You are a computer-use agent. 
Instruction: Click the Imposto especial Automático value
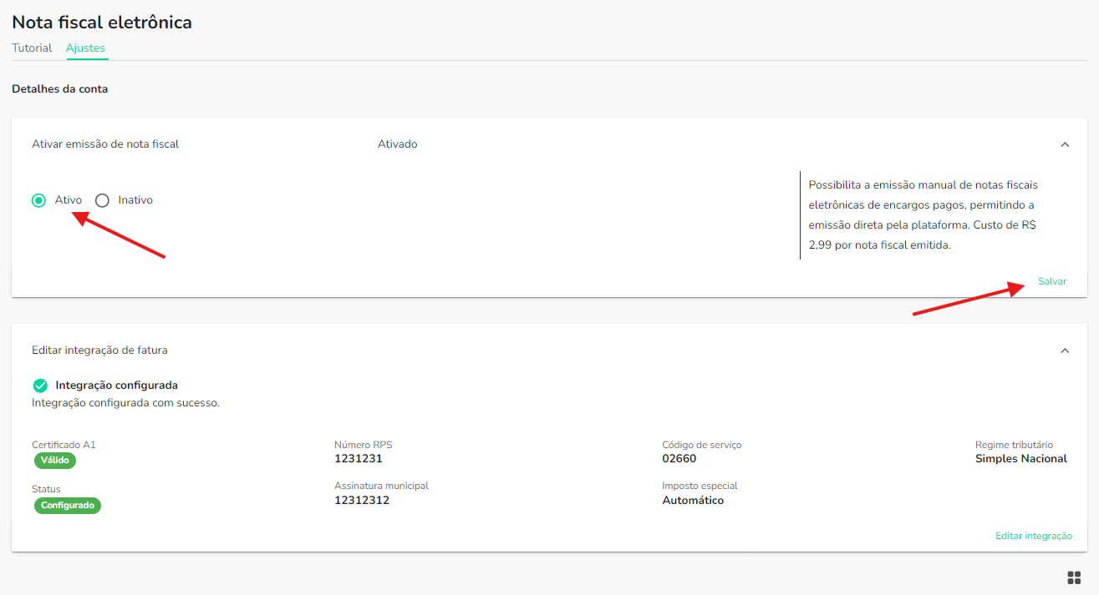692,500
